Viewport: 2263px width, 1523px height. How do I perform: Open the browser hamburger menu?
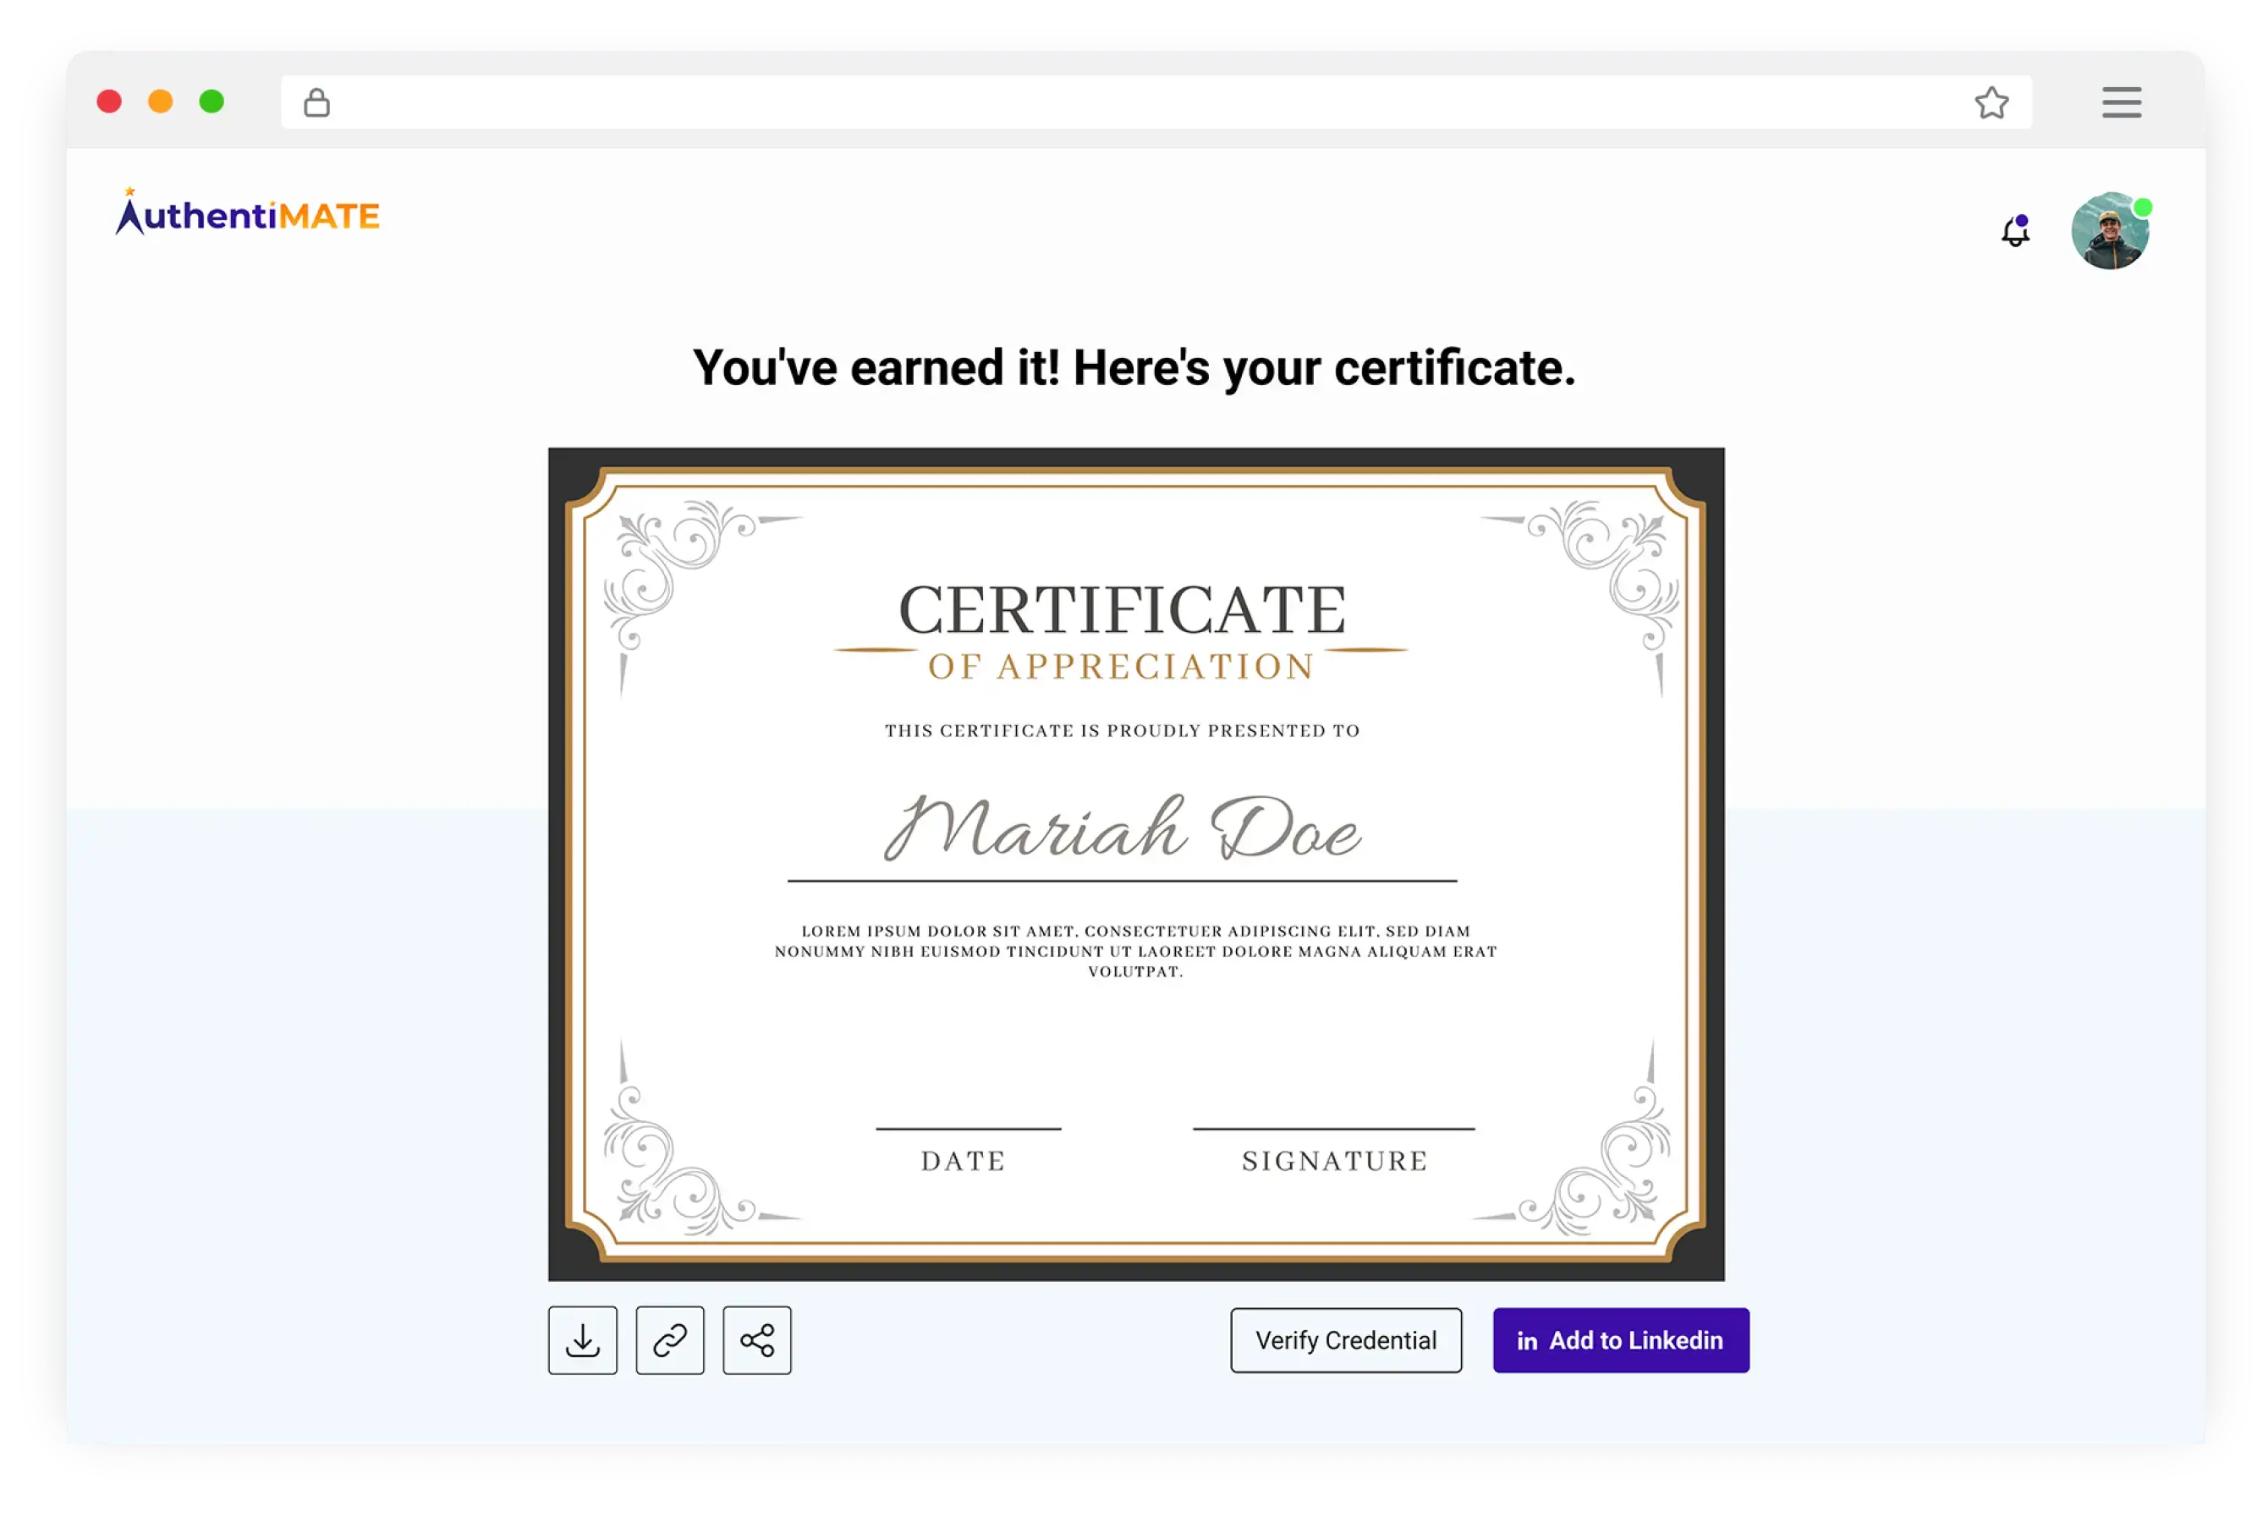(2121, 102)
